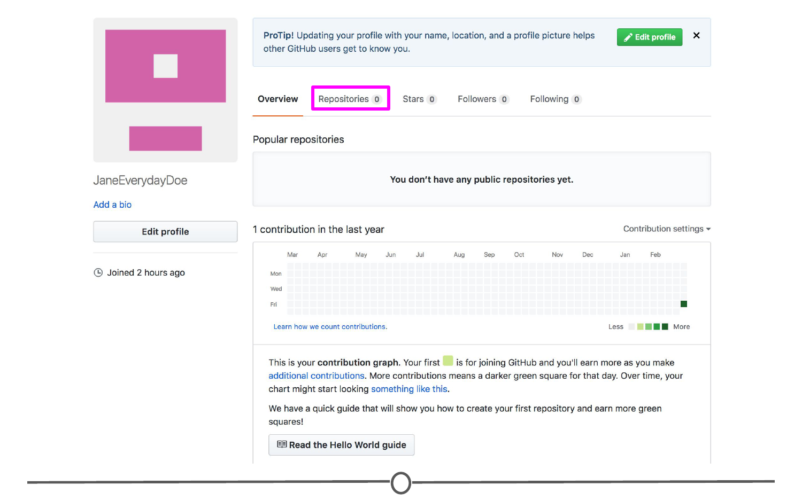
Task: Switch to the Stars tab
Action: 419,99
